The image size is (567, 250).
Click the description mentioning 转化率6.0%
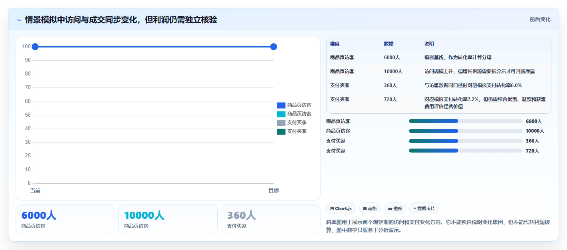point(473,85)
